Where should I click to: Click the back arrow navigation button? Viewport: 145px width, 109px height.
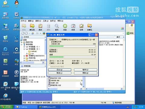[x=23, y=33]
